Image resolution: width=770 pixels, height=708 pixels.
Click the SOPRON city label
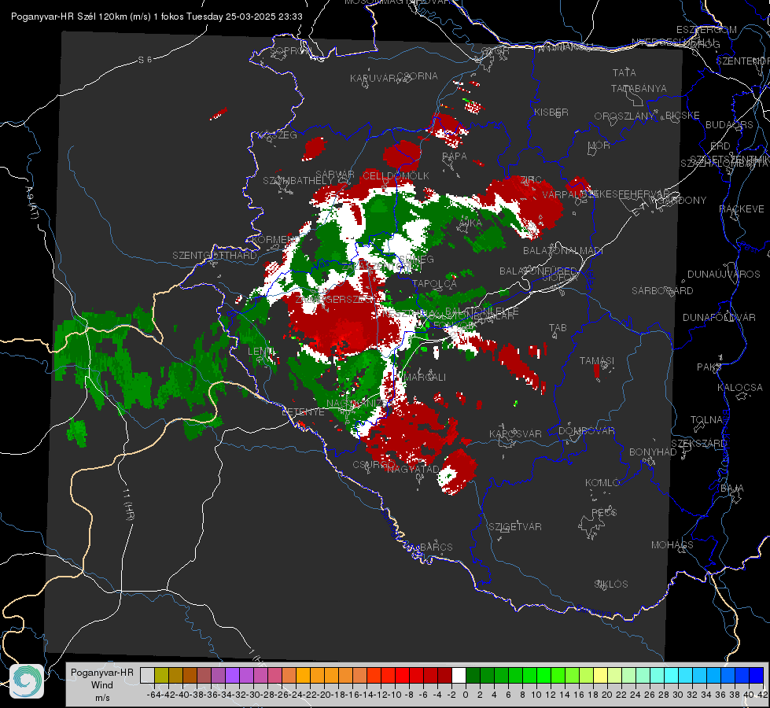coord(290,50)
